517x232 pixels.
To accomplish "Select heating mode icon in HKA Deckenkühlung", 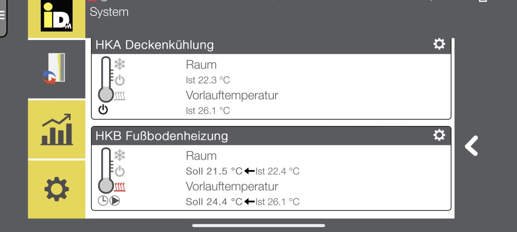I will pos(120,96).
